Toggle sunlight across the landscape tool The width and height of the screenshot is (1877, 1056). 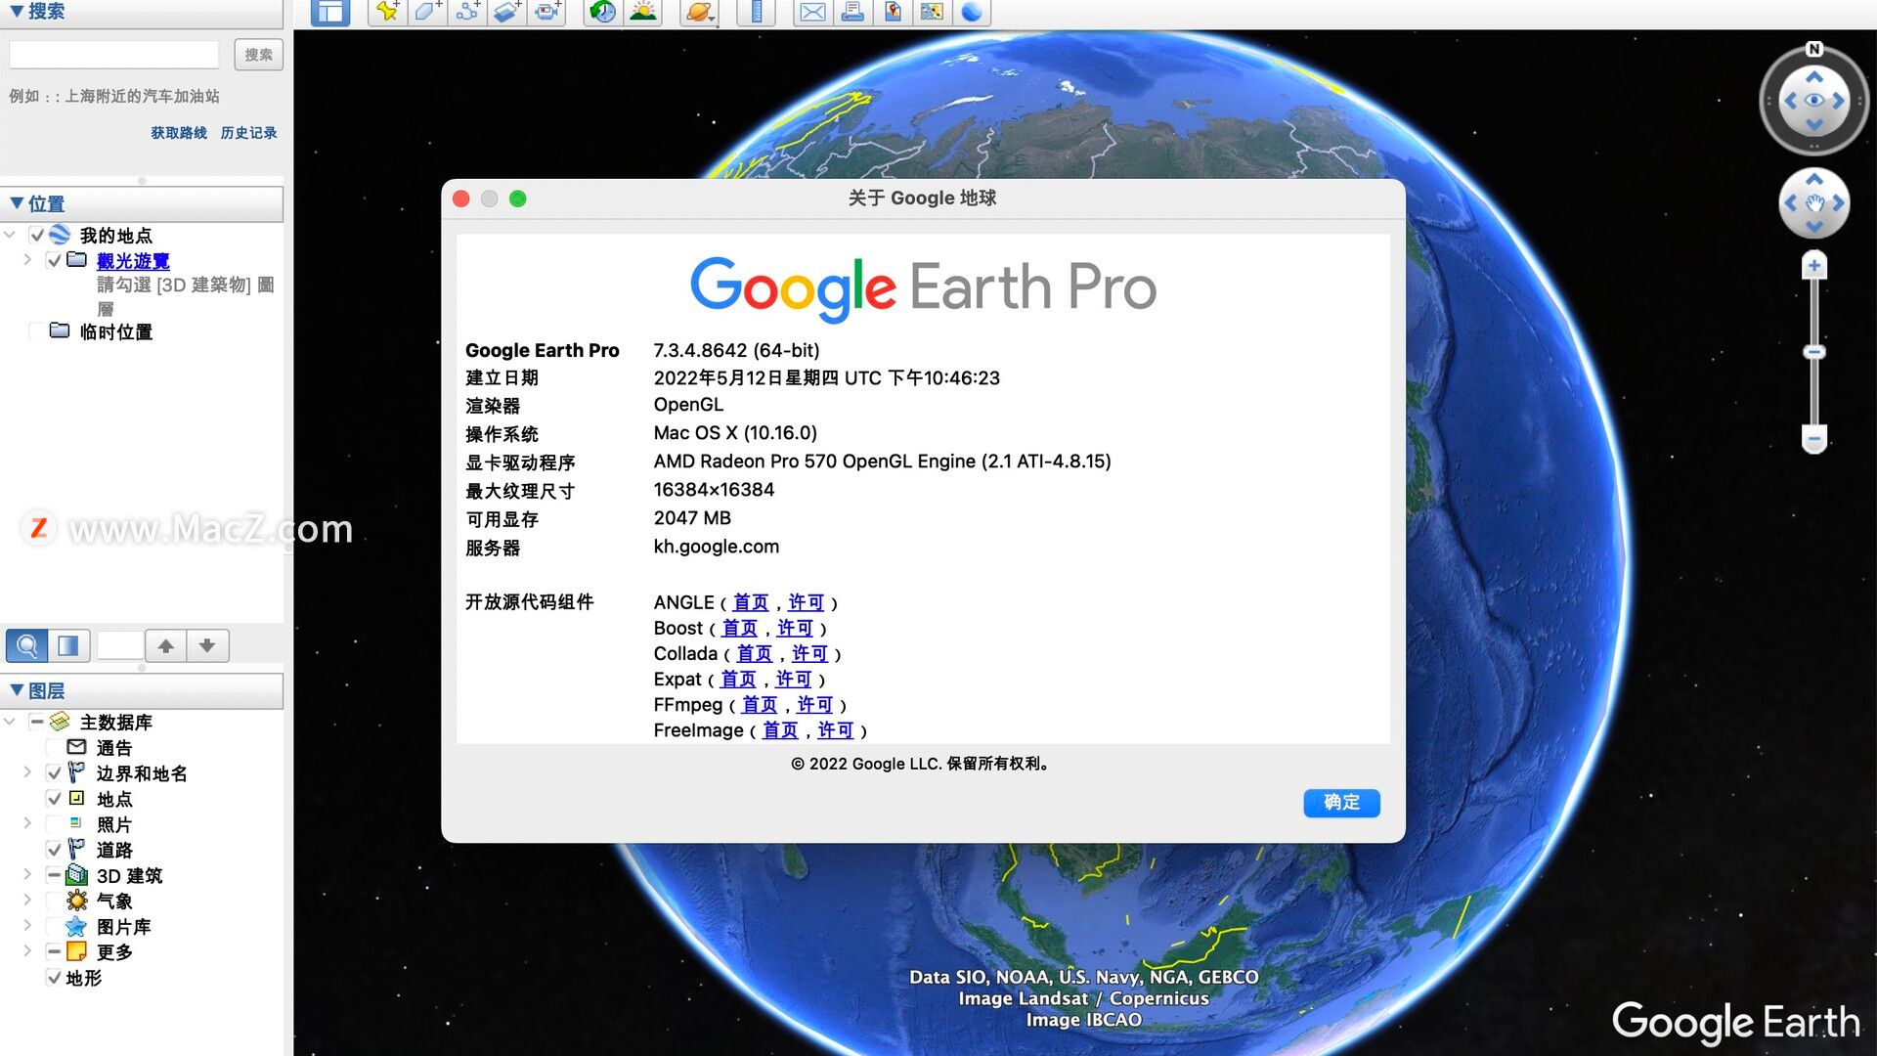coord(643,12)
